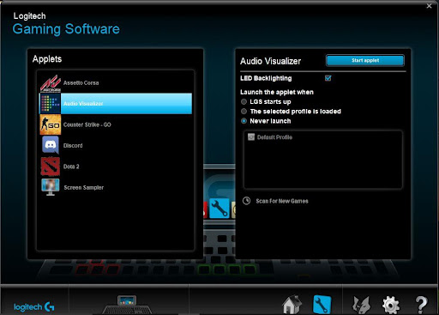Image resolution: width=439 pixels, height=315 pixels.
Task: Click the Assetto Corsa applet icon
Action: pos(51,83)
